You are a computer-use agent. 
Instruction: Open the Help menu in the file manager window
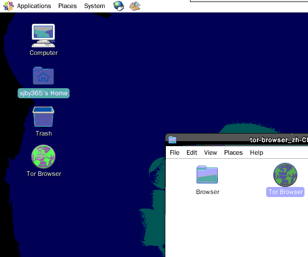tap(257, 153)
